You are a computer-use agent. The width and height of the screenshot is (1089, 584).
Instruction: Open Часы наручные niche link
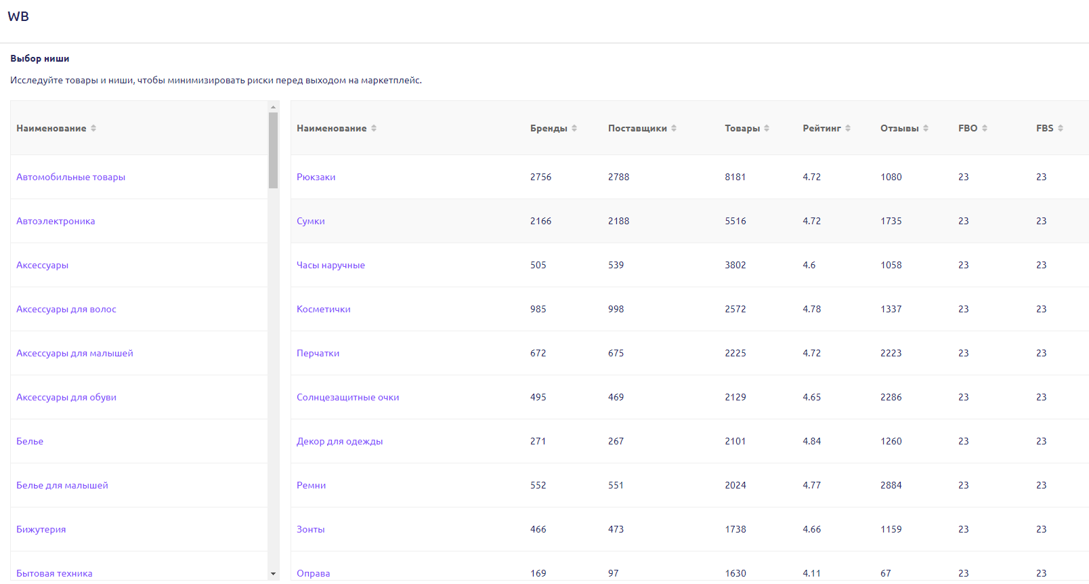[x=330, y=265]
